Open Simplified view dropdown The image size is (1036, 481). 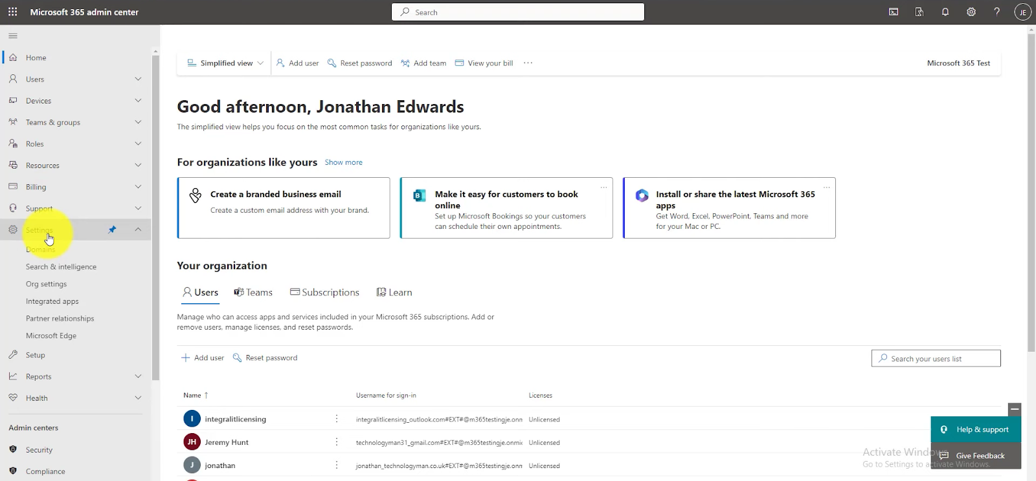(x=225, y=63)
